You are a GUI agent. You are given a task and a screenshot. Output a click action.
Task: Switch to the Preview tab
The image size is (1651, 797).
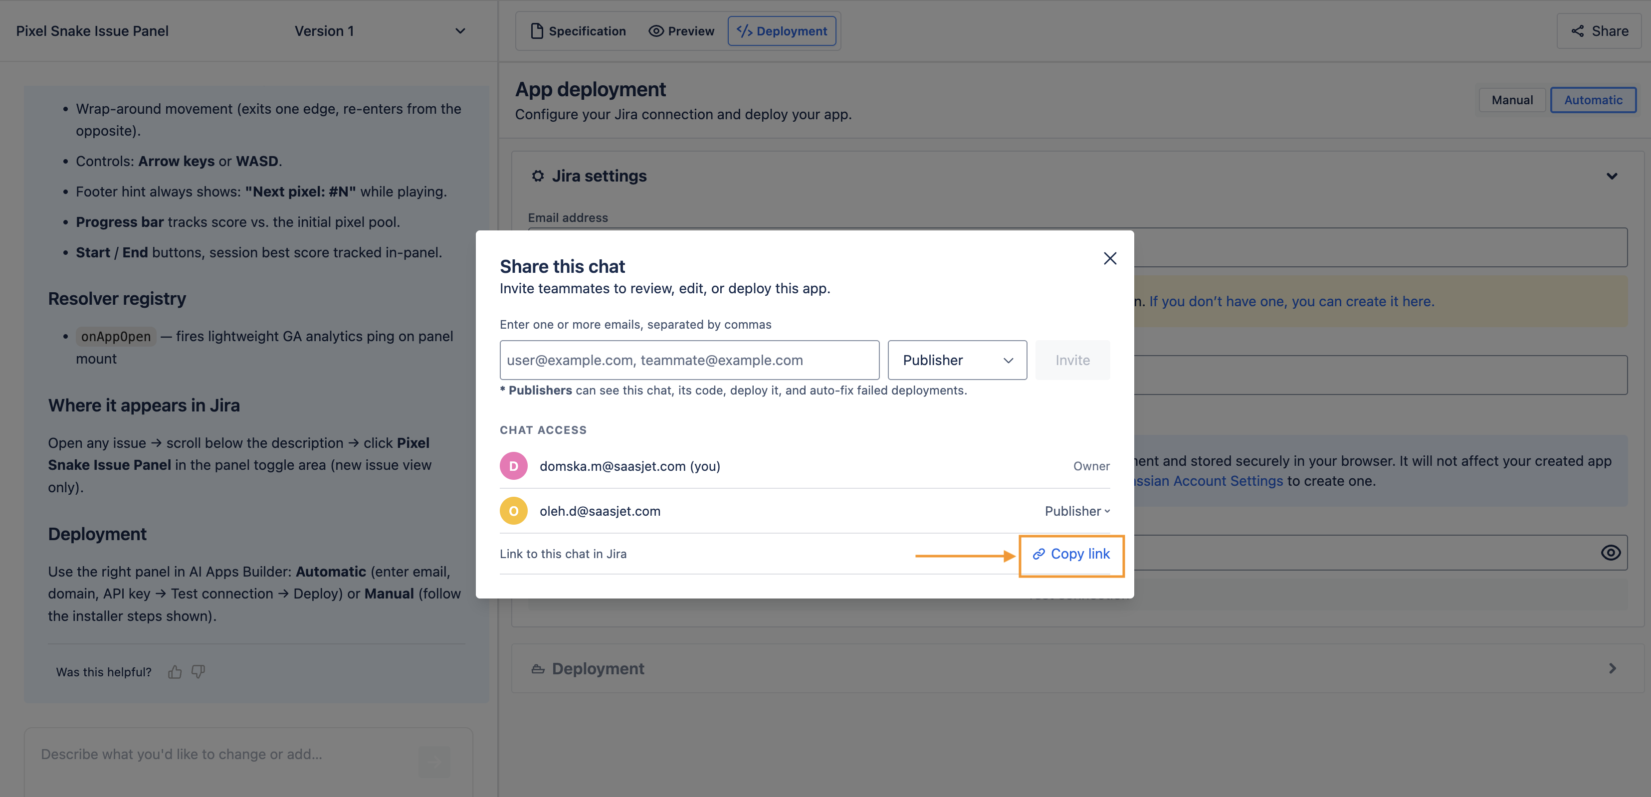point(681,31)
